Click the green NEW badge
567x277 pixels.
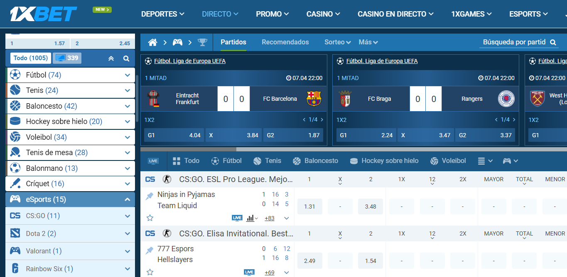[102, 9]
